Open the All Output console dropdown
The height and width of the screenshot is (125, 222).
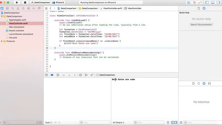[x=119, y=123]
